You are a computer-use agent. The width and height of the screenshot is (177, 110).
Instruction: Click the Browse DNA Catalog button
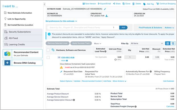coord(23,63)
